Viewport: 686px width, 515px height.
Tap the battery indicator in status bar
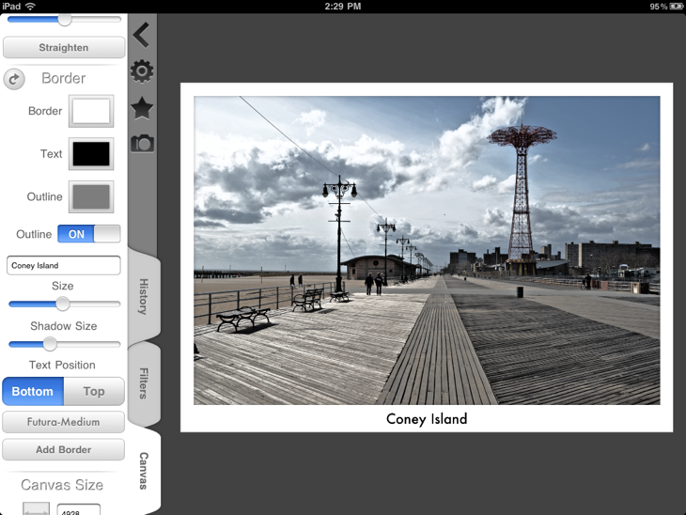[x=676, y=7]
